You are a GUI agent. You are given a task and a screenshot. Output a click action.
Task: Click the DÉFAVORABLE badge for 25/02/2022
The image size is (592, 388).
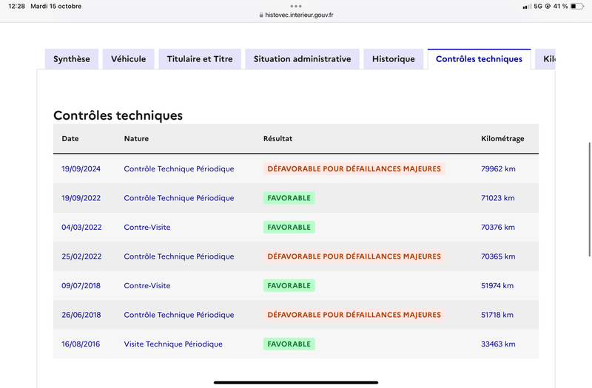point(354,256)
